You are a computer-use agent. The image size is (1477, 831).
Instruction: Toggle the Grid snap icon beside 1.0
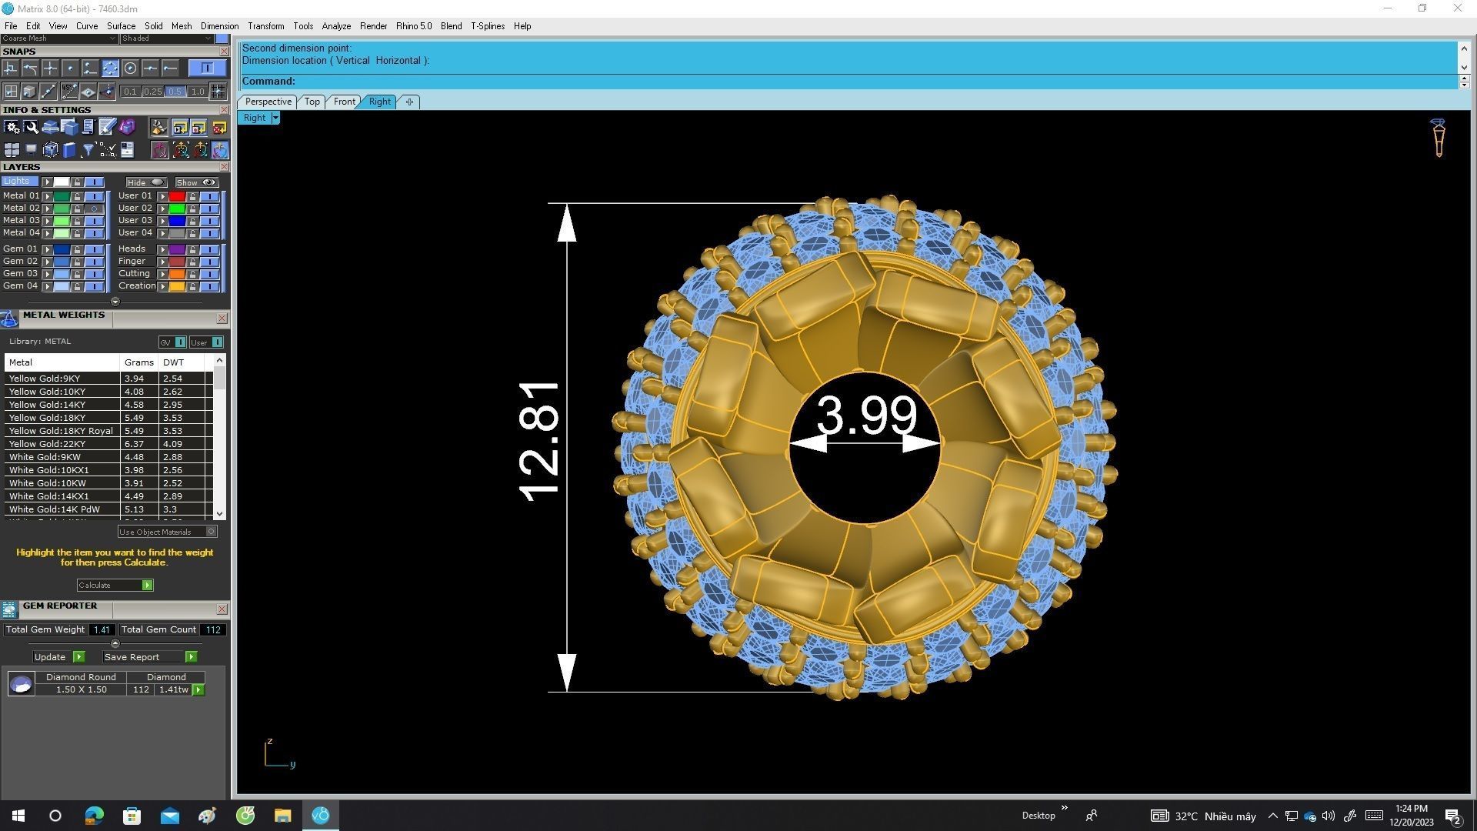(x=218, y=92)
